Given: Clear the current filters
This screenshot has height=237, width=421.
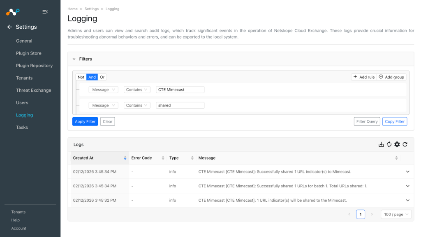Looking at the screenshot, I should [108, 122].
